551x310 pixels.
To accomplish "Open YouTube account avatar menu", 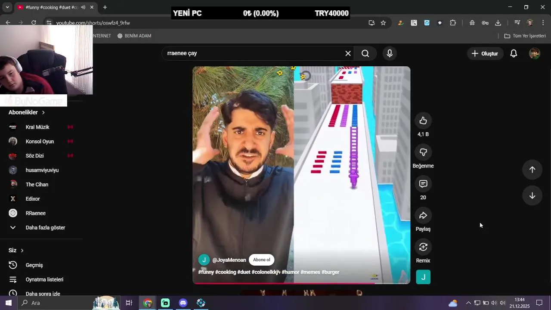I will tap(534, 53).
